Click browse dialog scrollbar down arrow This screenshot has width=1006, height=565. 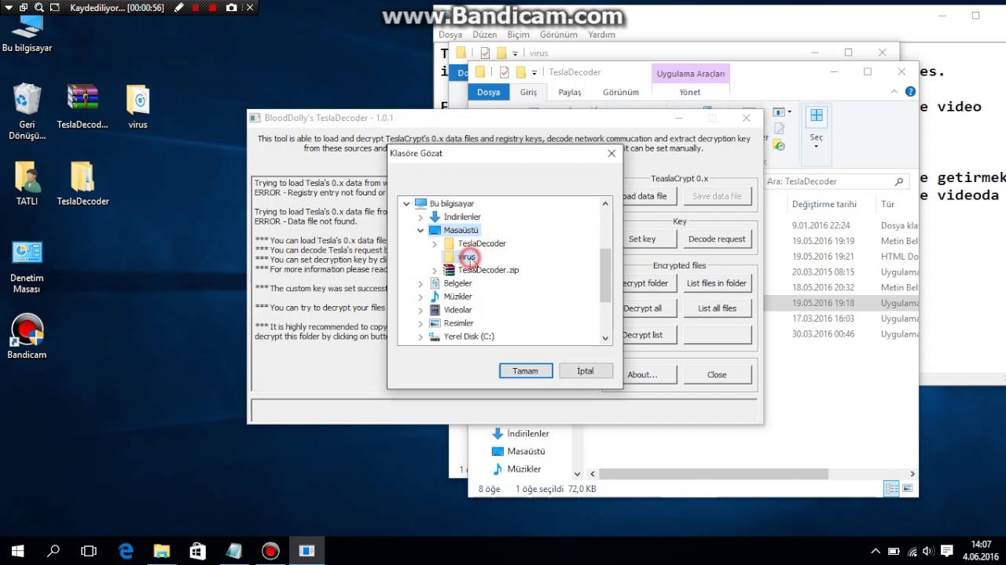click(605, 338)
